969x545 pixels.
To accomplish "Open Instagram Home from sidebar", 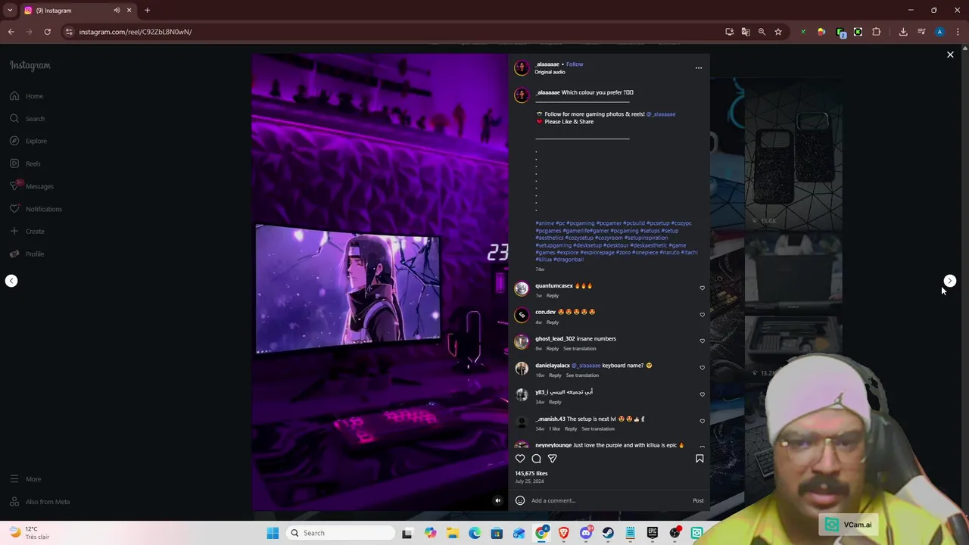I will click(26, 96).
